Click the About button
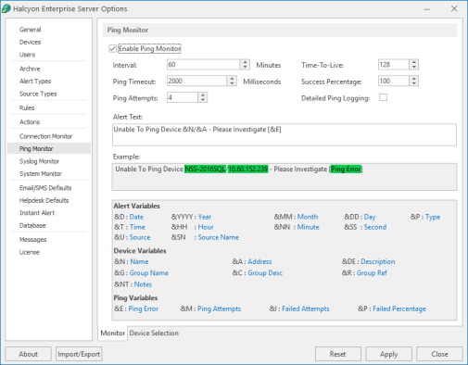 [28, 354]
